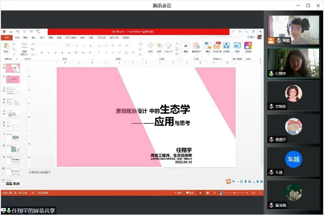Screen dimensions: 324x215
Task: Click the Export to PDF ribbon icon
Action: (x=196, y=46)
